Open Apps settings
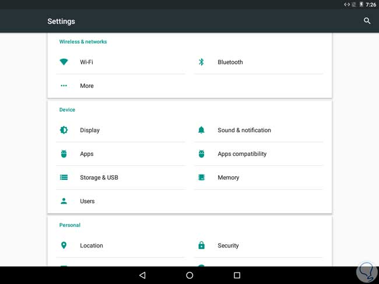This screenshot has width=379, height=284. pos(121,154)
